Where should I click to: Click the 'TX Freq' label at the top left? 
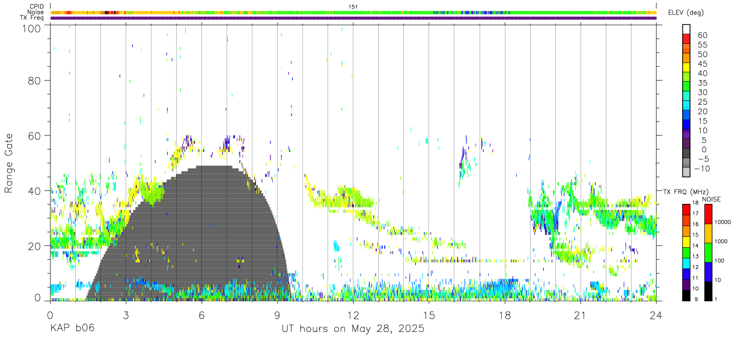click(32, 18)
